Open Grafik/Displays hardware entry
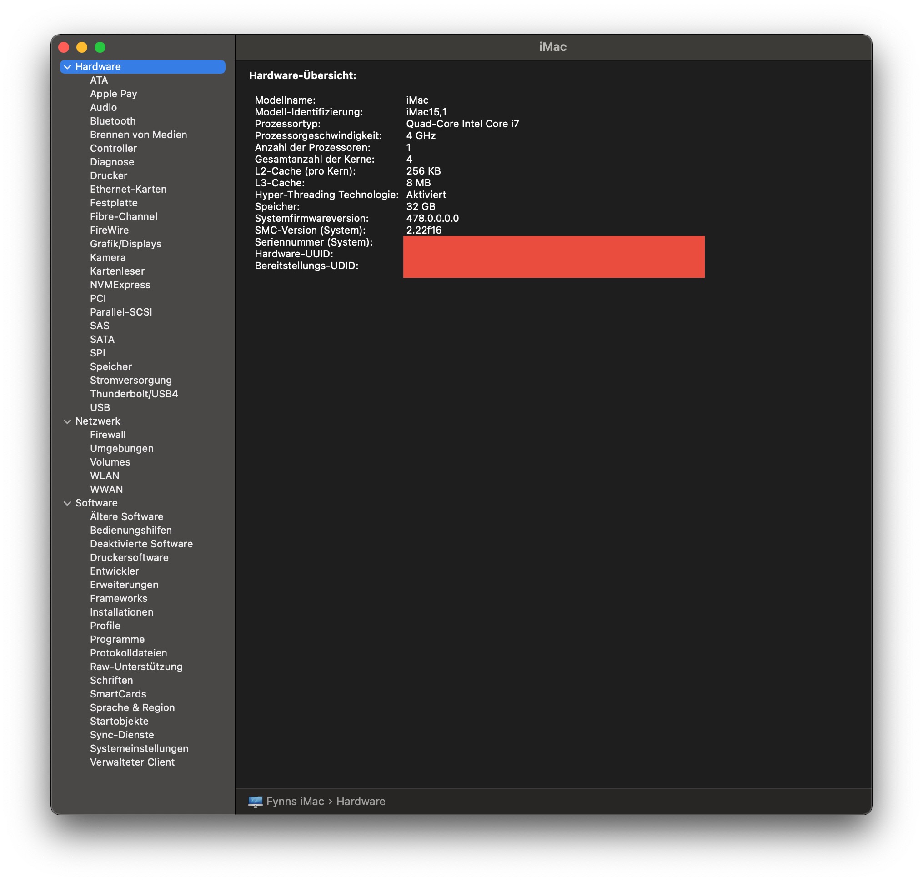 tap(125, 244)
